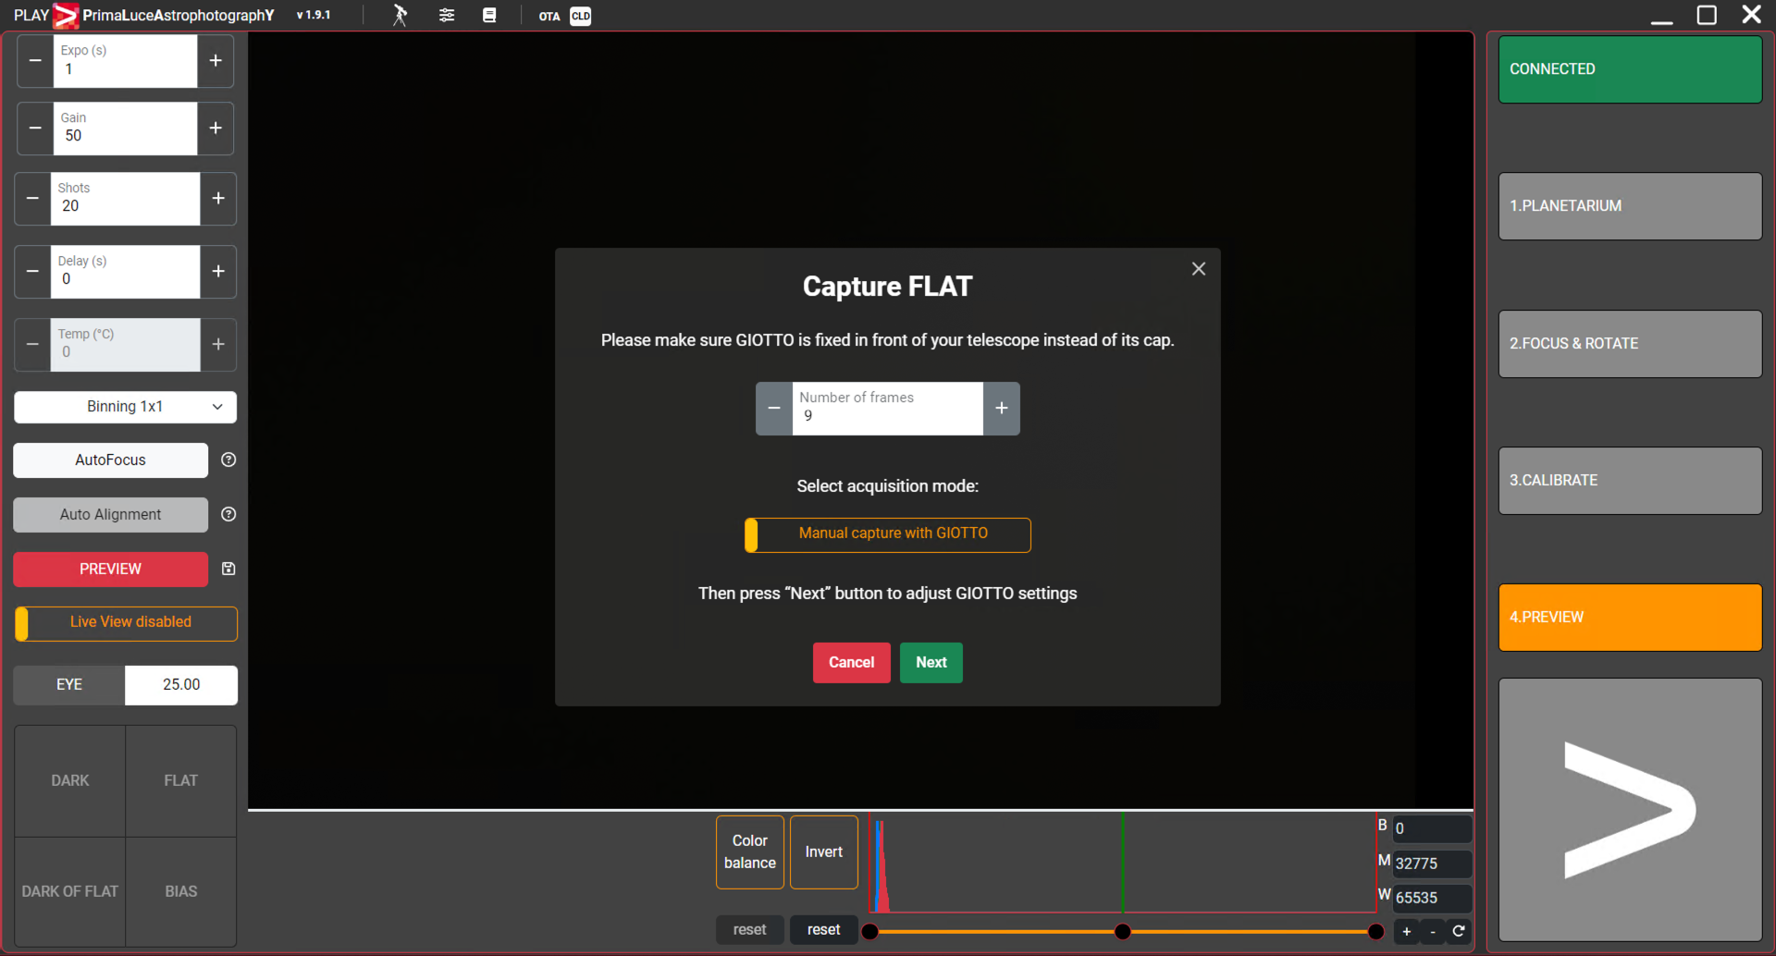Click the M midpoint value field
Image resolution: width=1776 pixels, height=956 pixels.
tap(1432, 864)
